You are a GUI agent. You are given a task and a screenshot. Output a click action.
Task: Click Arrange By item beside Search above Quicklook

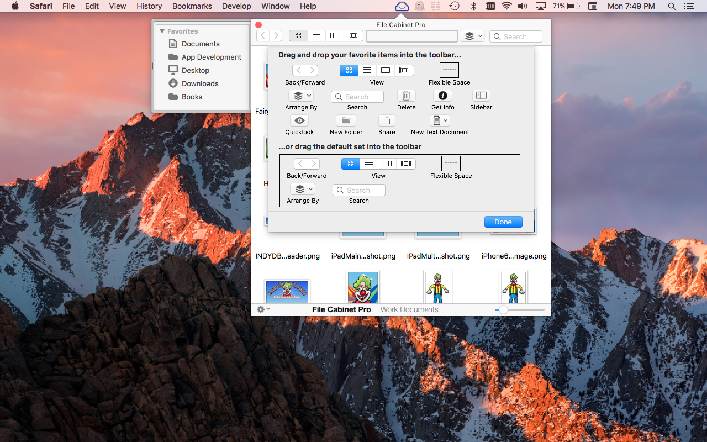coord(302,96)
